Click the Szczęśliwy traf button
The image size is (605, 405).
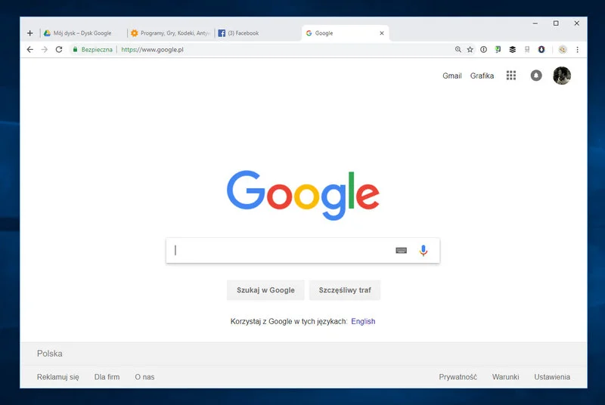pyautogui.click(x=345, y=290)
